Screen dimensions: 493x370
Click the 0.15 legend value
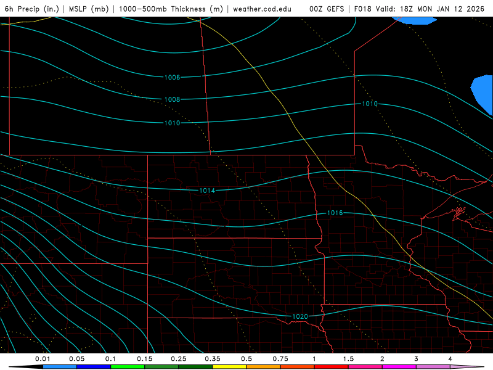[x=145, y=359]
